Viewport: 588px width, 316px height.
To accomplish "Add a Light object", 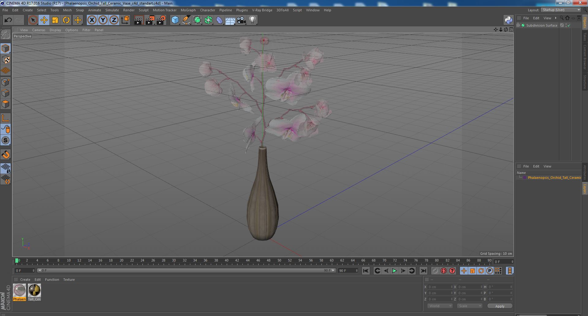I will click(252, 20).
